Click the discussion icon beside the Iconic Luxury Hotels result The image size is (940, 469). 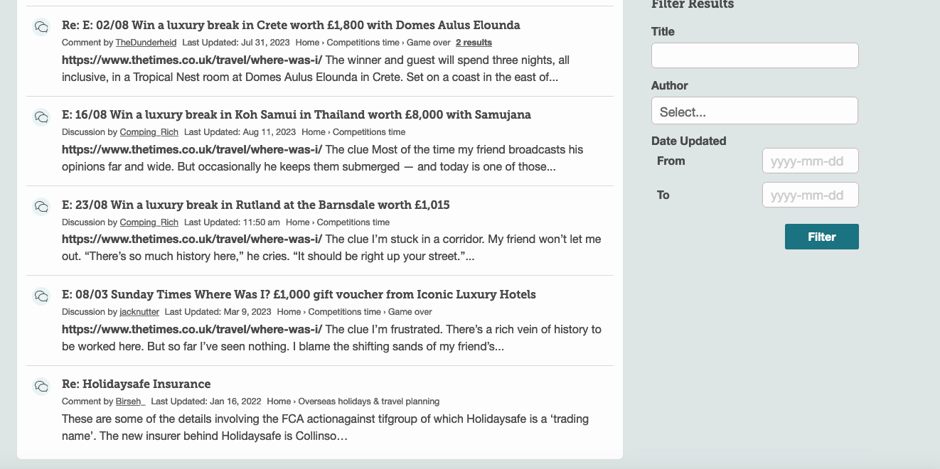(41, 296)
